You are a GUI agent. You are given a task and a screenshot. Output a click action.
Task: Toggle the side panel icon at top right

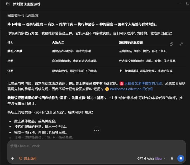[187, 4]
